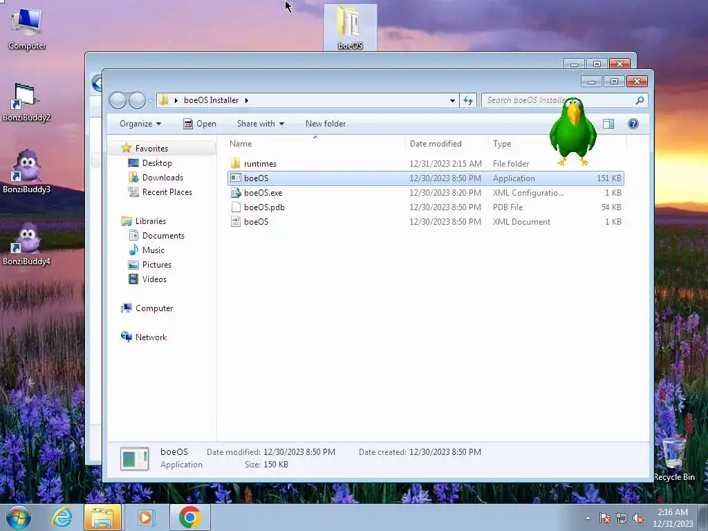Click the muted volume tray icon
Viewport: 708px width, 531px height.
[638, 518]
